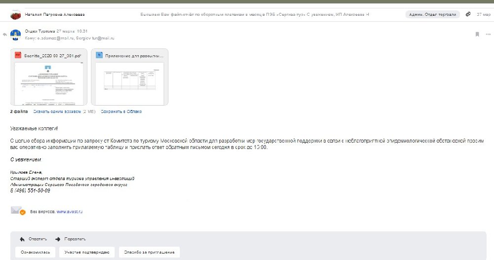This screenshot has width=494, height=260.
Task: Click 'Сохранить в Облако' link
Action: pos(121,112)
